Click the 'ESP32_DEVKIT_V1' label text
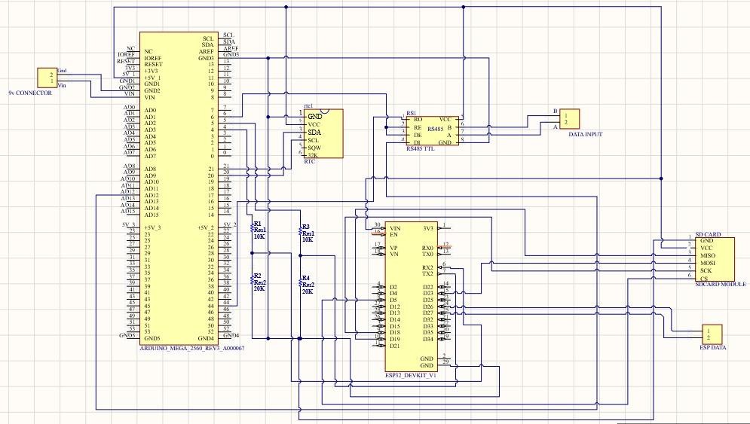750x424 pixels. [411, 376]
